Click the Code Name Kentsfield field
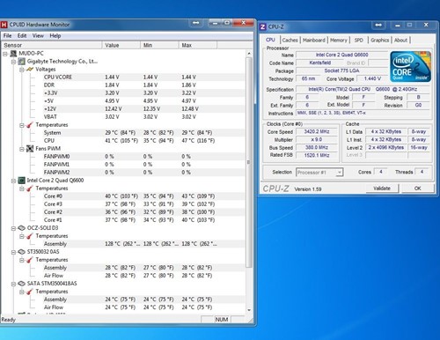The height and width of the screenshot is (340, 440). pos(320,63)
